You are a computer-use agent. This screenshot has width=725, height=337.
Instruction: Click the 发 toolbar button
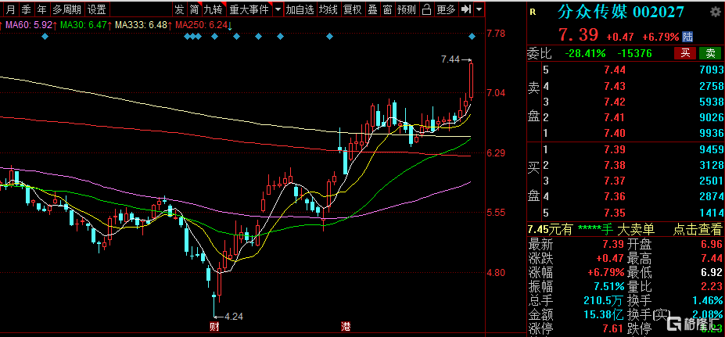click(179, 9)
